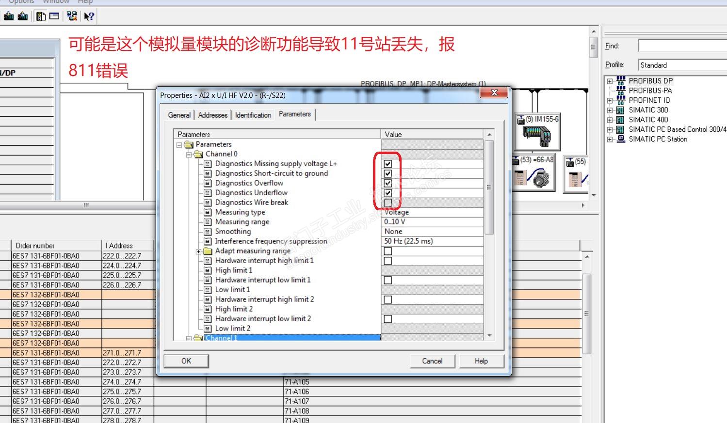Uncheck Diagnostics Short-circuit to ground
The image size is (727, 423).
pyautogui.click(x=388, y=173)
